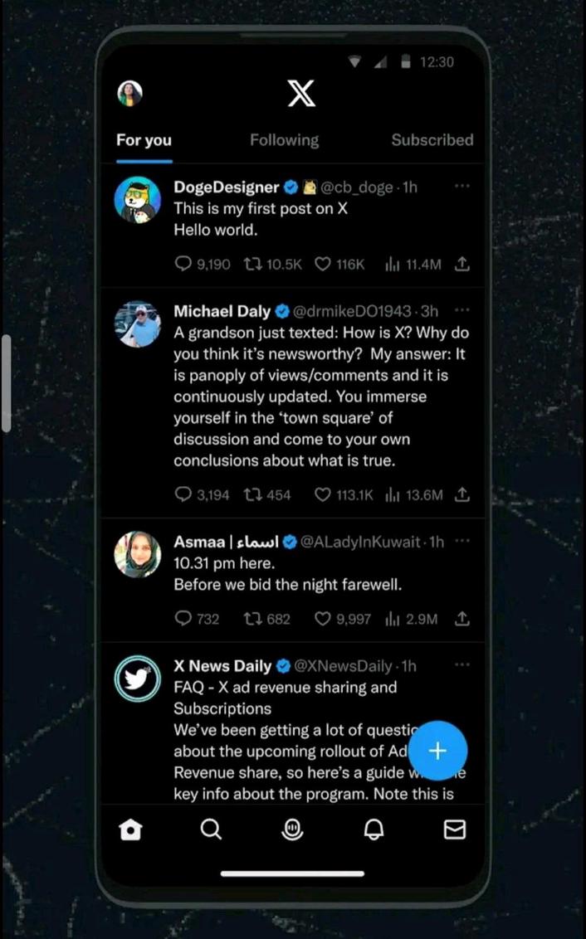Open the three-dot menu on Asmaa's post

point(462,541)
